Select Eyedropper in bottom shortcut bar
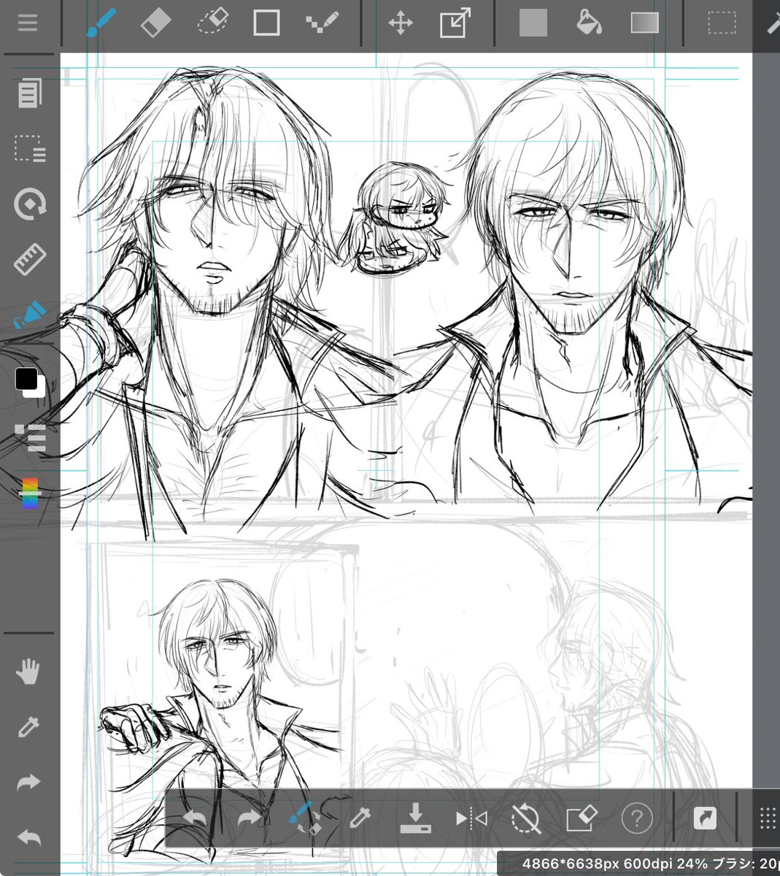 tap(360, 818)
